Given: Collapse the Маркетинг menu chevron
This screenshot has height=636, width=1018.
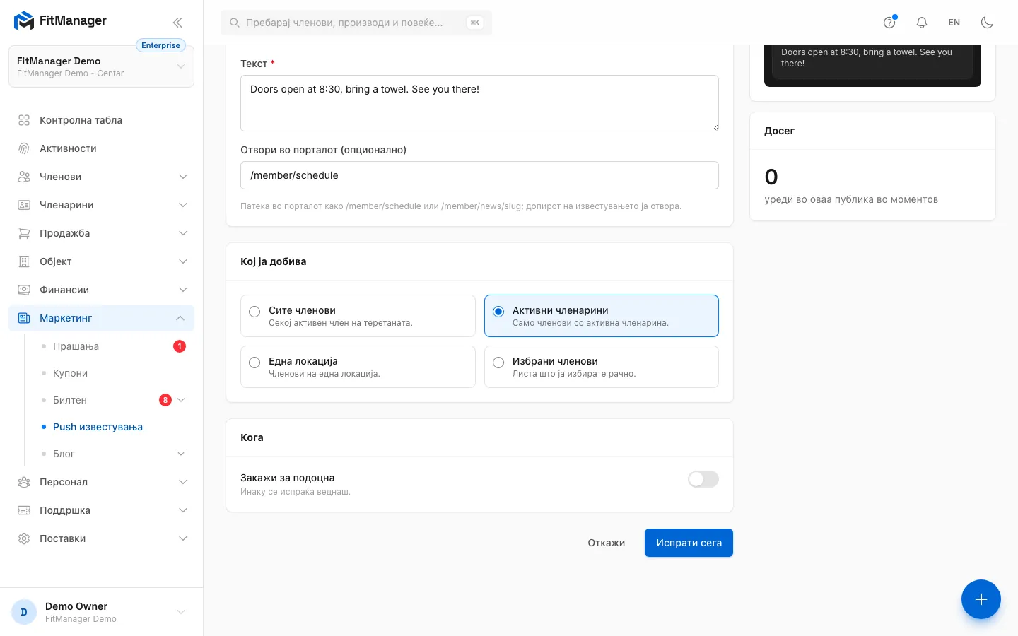Looking at the screenshot, I should pyautogui.click(x=180, y=318).
